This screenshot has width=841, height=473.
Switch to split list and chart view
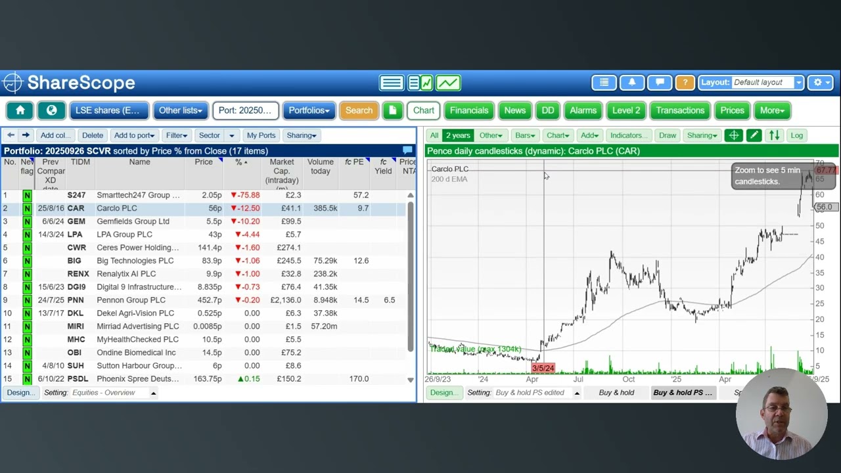(x=420, y=83)
